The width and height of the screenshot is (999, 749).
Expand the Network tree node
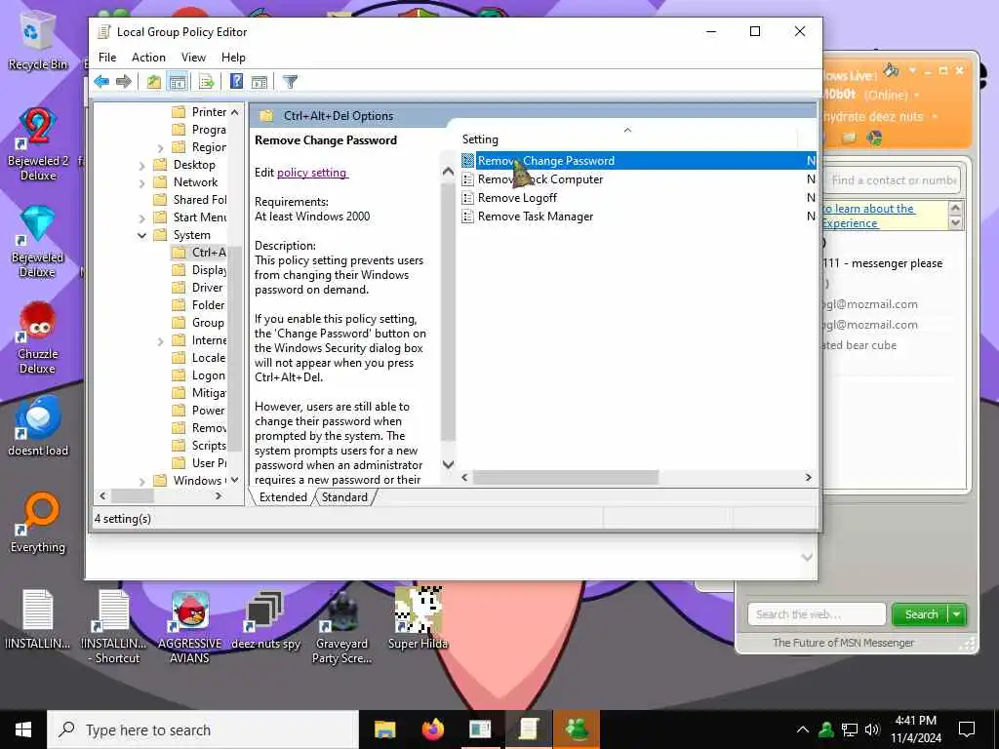click(x=142, y=182)
